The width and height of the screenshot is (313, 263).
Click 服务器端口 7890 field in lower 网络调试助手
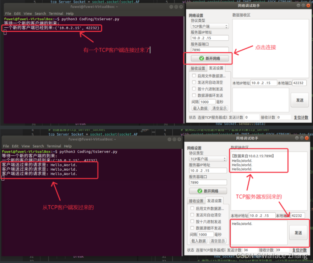tap(208, 182)
